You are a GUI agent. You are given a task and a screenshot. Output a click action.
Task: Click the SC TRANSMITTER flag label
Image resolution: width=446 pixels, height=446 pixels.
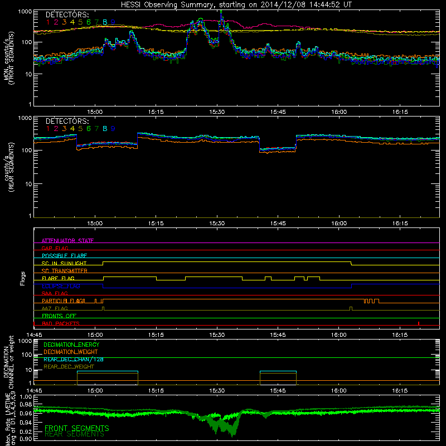65,270
